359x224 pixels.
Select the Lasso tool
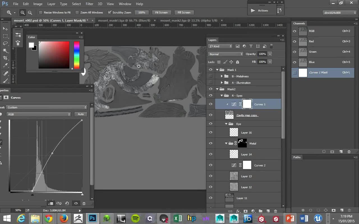pos(5,43)
